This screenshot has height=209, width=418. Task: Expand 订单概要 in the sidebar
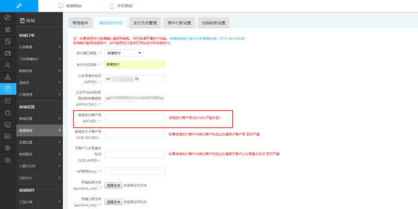pos(39,47)
